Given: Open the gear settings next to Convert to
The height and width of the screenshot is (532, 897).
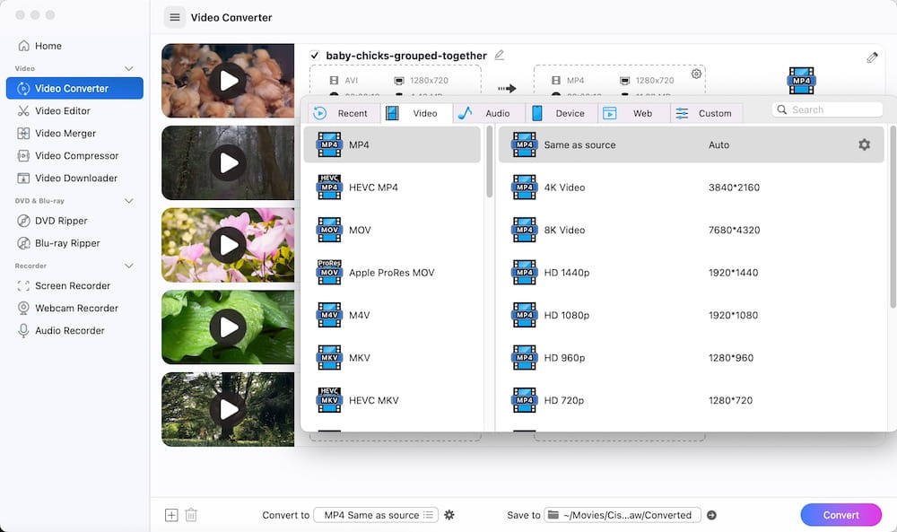Looking at the screenshot, I should click(x=449, y=515).
